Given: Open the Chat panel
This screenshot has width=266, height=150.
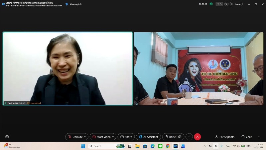Looking at the screenshot, I should [x=246, y=137].
